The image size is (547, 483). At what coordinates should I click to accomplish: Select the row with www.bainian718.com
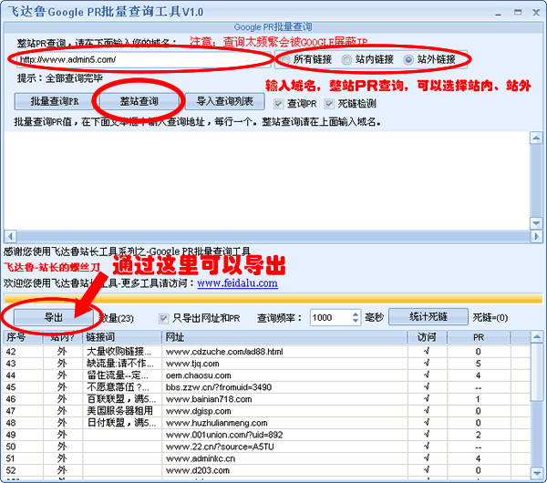(x=267, y=399)
